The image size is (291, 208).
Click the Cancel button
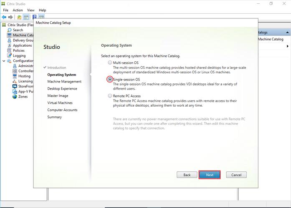point(236,175)
